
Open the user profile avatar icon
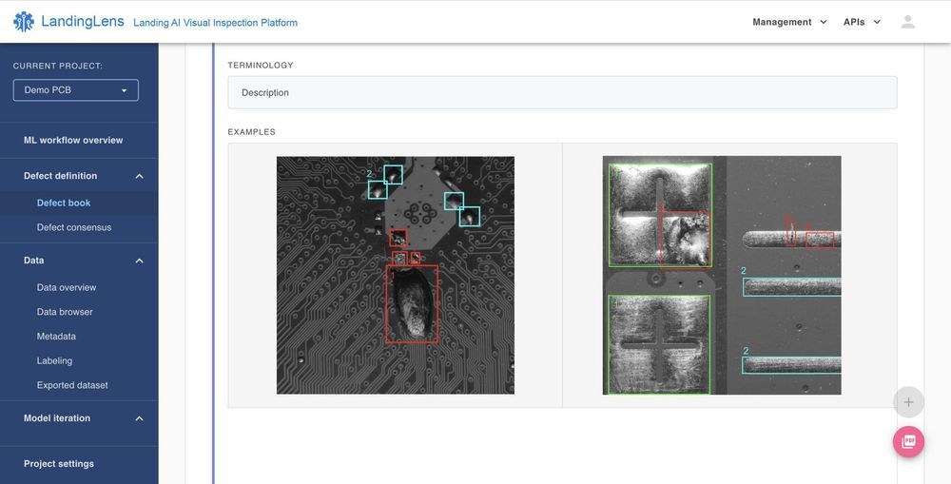click(x=907, y=22)
